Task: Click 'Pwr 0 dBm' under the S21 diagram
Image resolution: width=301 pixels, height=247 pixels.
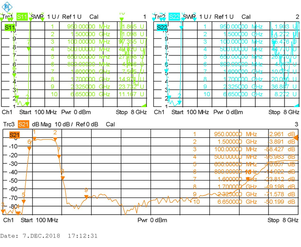Action: tap(152, 220)
